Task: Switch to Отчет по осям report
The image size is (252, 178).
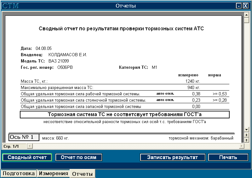Action: pos(78,157)
